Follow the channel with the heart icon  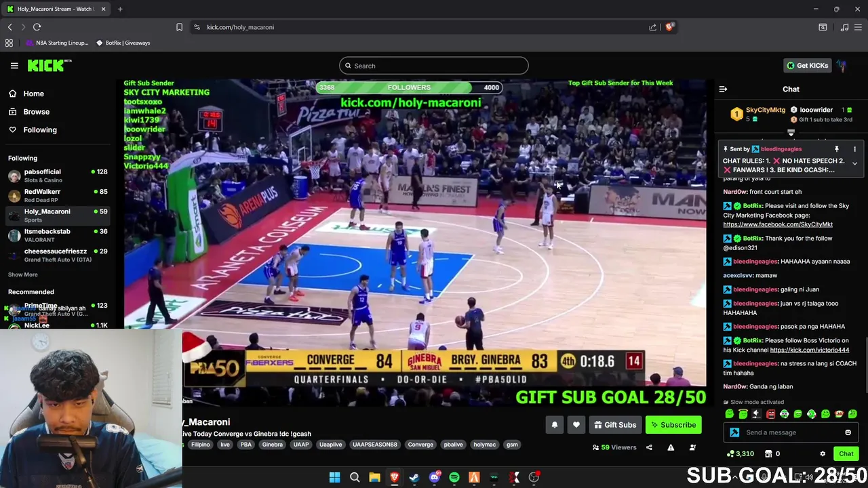pyautogui.click(x=576, y=425)
